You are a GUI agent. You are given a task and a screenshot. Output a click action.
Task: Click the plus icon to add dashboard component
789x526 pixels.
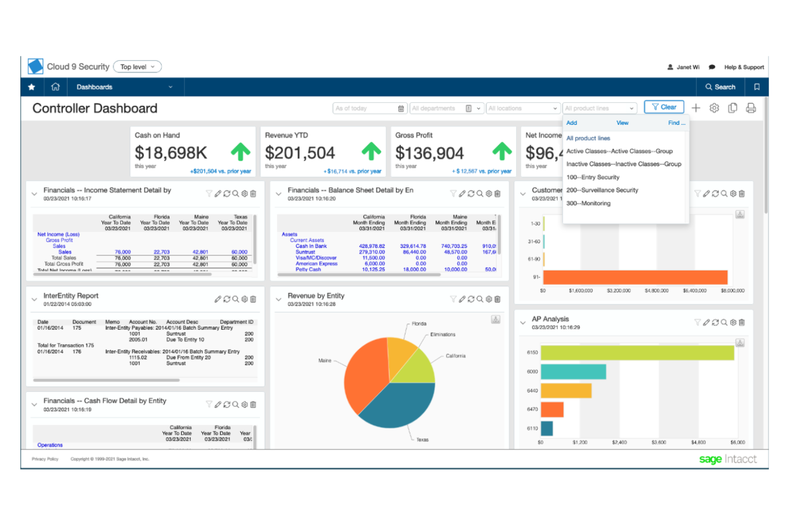pos(696,108)
